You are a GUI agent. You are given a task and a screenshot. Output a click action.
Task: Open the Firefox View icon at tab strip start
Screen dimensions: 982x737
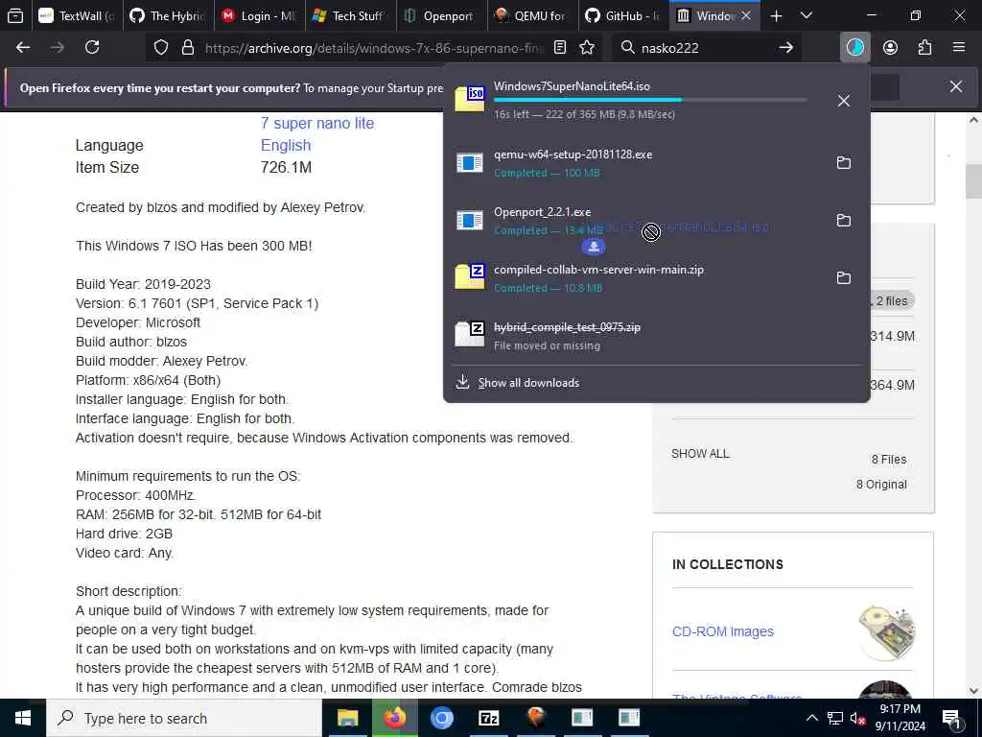15,15
